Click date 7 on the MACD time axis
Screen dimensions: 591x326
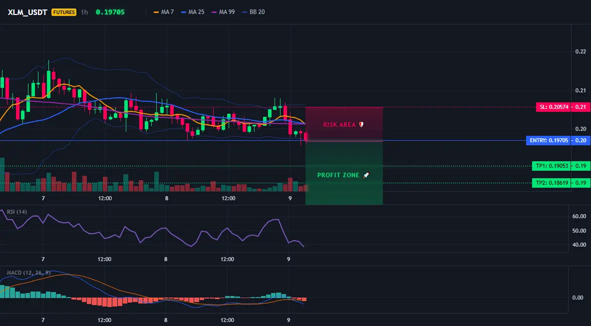click(x=43, y=321)
